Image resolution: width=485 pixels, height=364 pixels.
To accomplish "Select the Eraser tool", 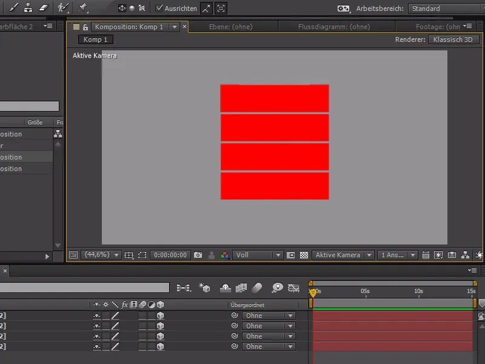I will 42,8.
